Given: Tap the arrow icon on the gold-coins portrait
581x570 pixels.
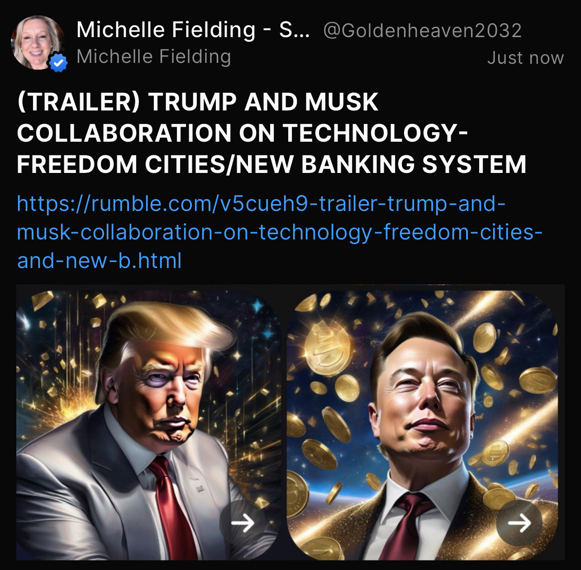Looking at the screenshot, I should click(x=519, y=523).
